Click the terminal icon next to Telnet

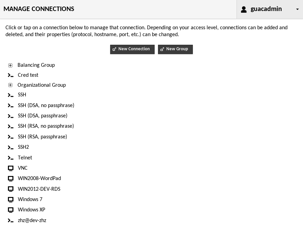11,158
